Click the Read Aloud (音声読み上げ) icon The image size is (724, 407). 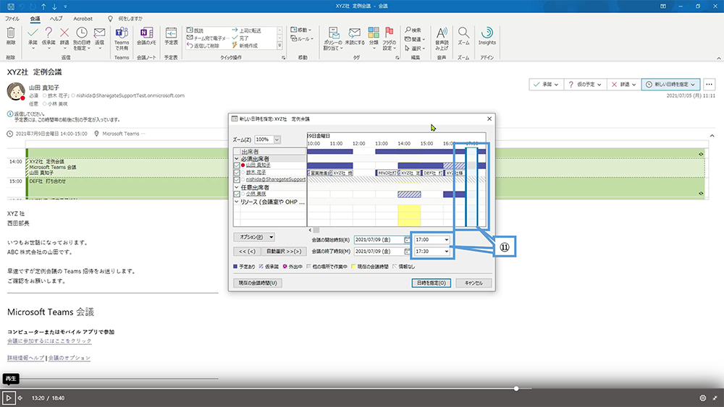(442, 33)
